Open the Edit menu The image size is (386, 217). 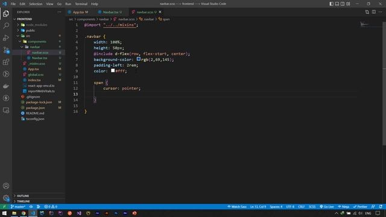[22, 4]
